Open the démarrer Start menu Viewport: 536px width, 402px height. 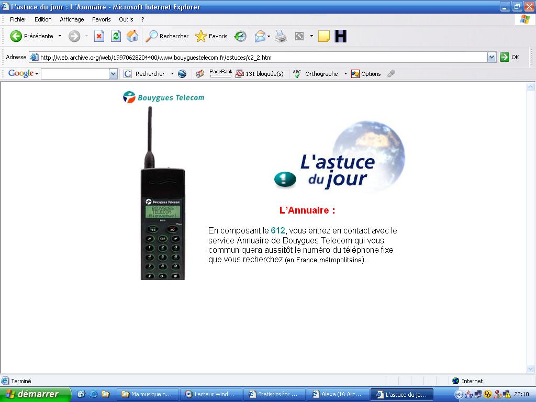coord(35,394)
